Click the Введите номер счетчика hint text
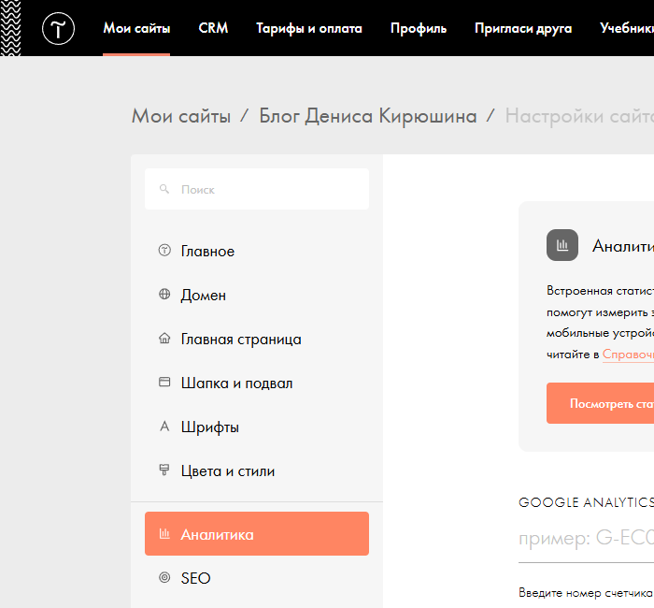Viewport: 654px width, 608px height. tap(586, 592)
